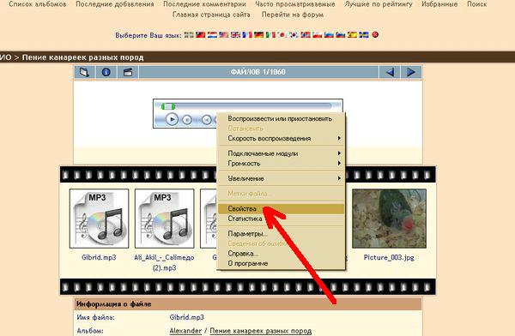
Task: Click the green seek slider handle
Action: click(168, 106)
